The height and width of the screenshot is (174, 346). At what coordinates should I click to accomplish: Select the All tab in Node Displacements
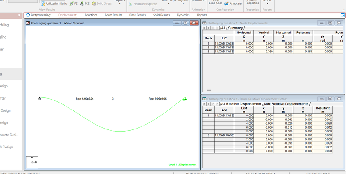point(223,28)
